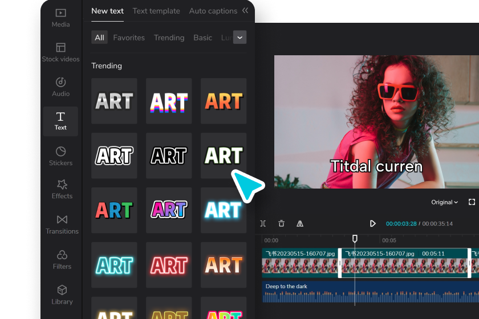Click the 00:00 mark on timeline ruler
Screen dimensions: 479x319
pos(271,240)
